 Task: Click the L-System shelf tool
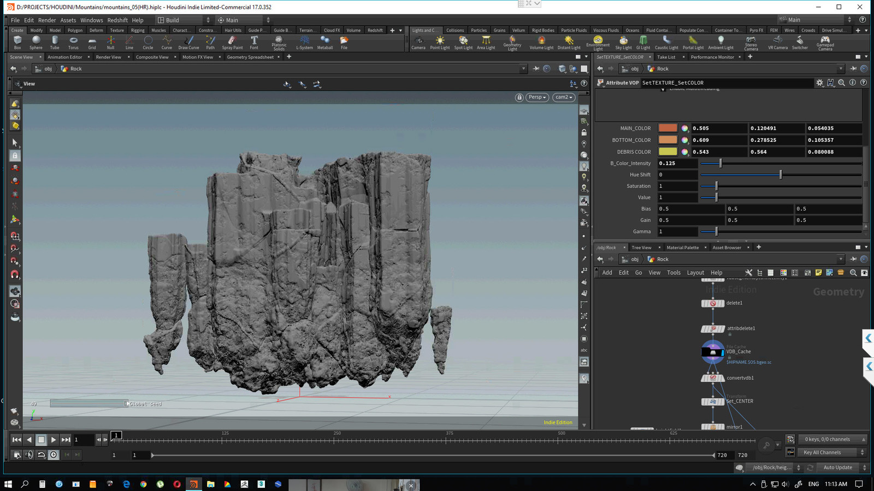304,43
